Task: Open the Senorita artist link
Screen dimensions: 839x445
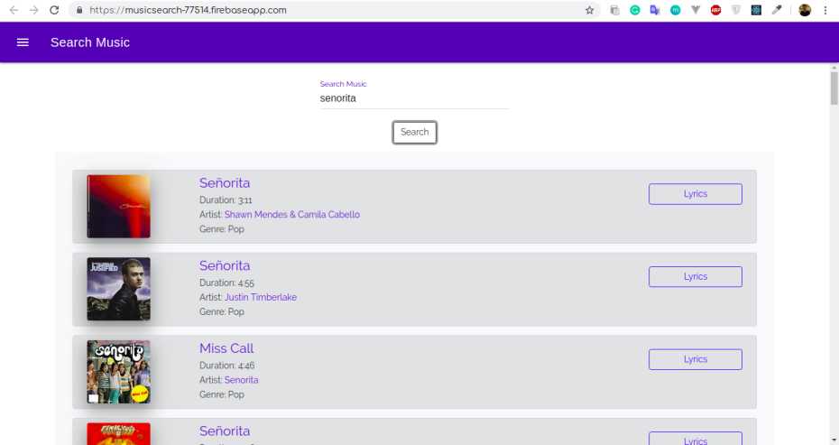Action: 241,380
